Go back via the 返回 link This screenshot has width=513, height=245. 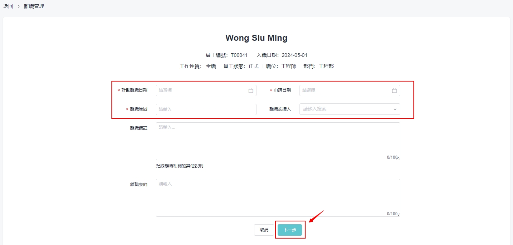[x=8, y=6]
